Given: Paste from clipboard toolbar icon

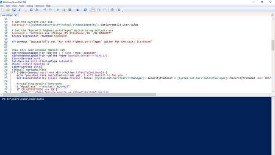Looking at the screenshot, I should 31,10.
